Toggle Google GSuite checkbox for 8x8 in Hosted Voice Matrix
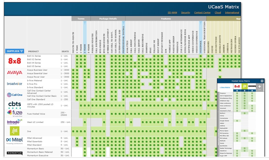Screen dimensions: 269x160 237,121
